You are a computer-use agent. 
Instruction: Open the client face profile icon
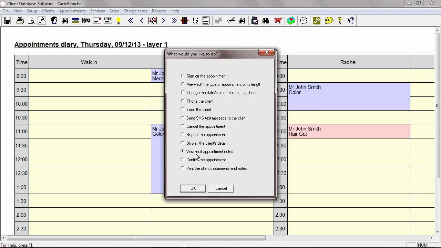tap(54, 21)
